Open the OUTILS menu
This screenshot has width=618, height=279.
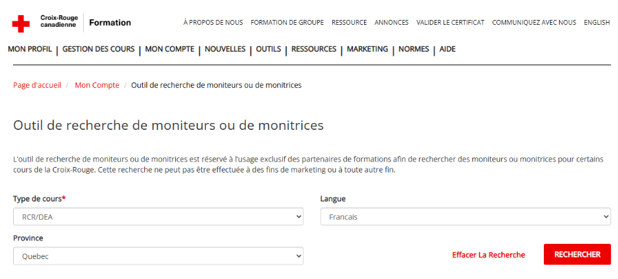(x=268, y=49)
